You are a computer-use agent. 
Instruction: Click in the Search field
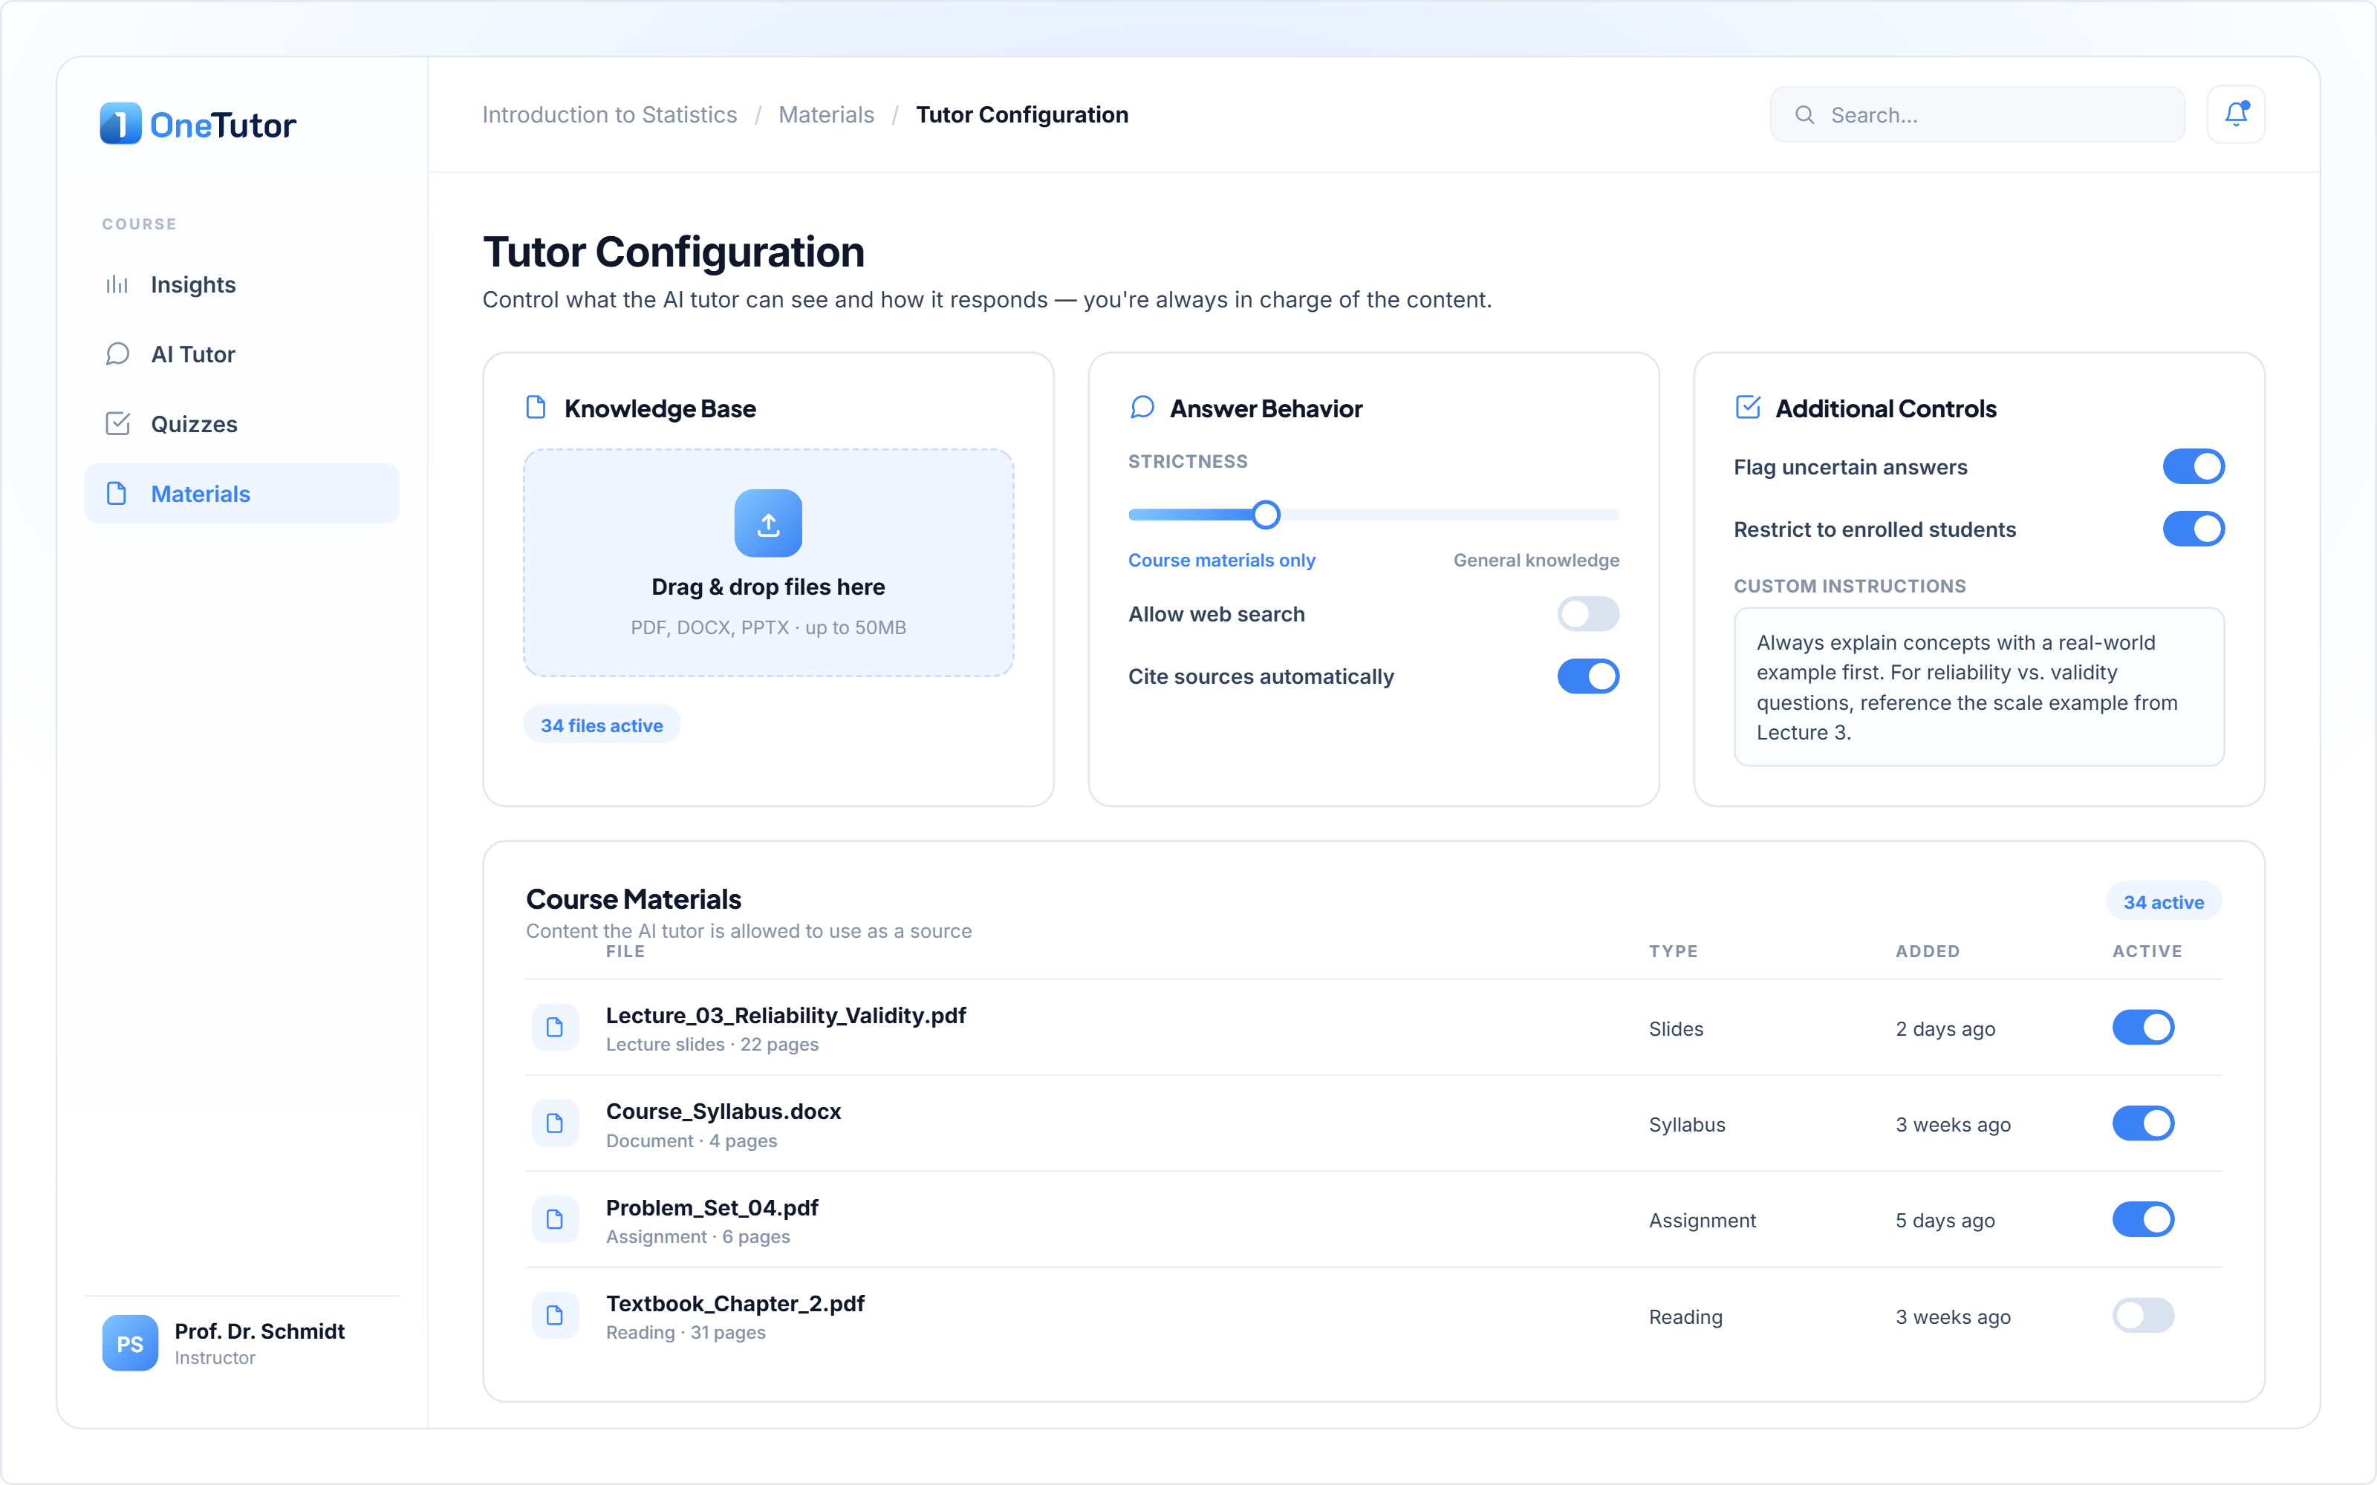coord(1977,115)
